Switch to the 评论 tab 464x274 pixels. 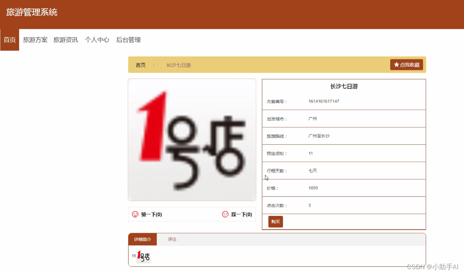[x=172, y=239]
